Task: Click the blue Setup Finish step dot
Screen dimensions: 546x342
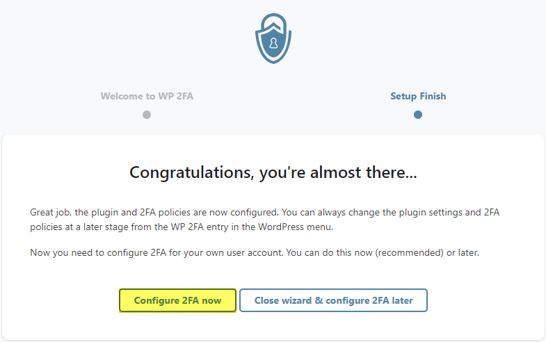Action: [x=417, y=115]
